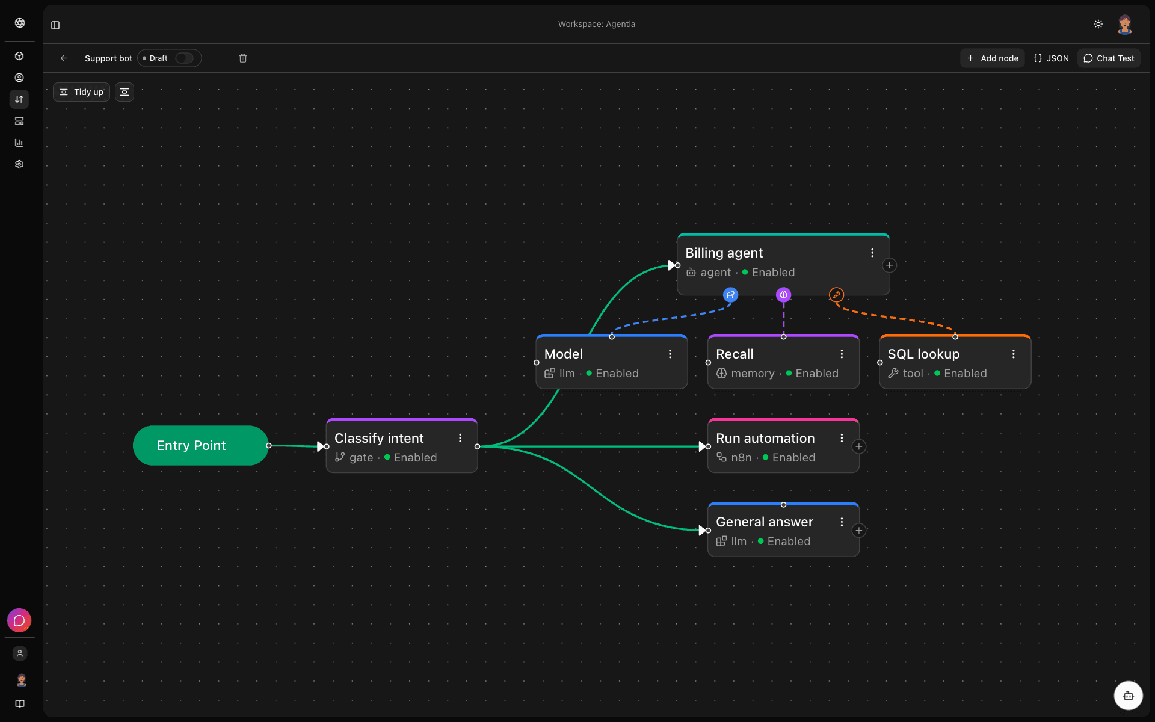Open the Model node options menu
The image size is (1155, 722).
pyautogui.click(x=670, y=354)
